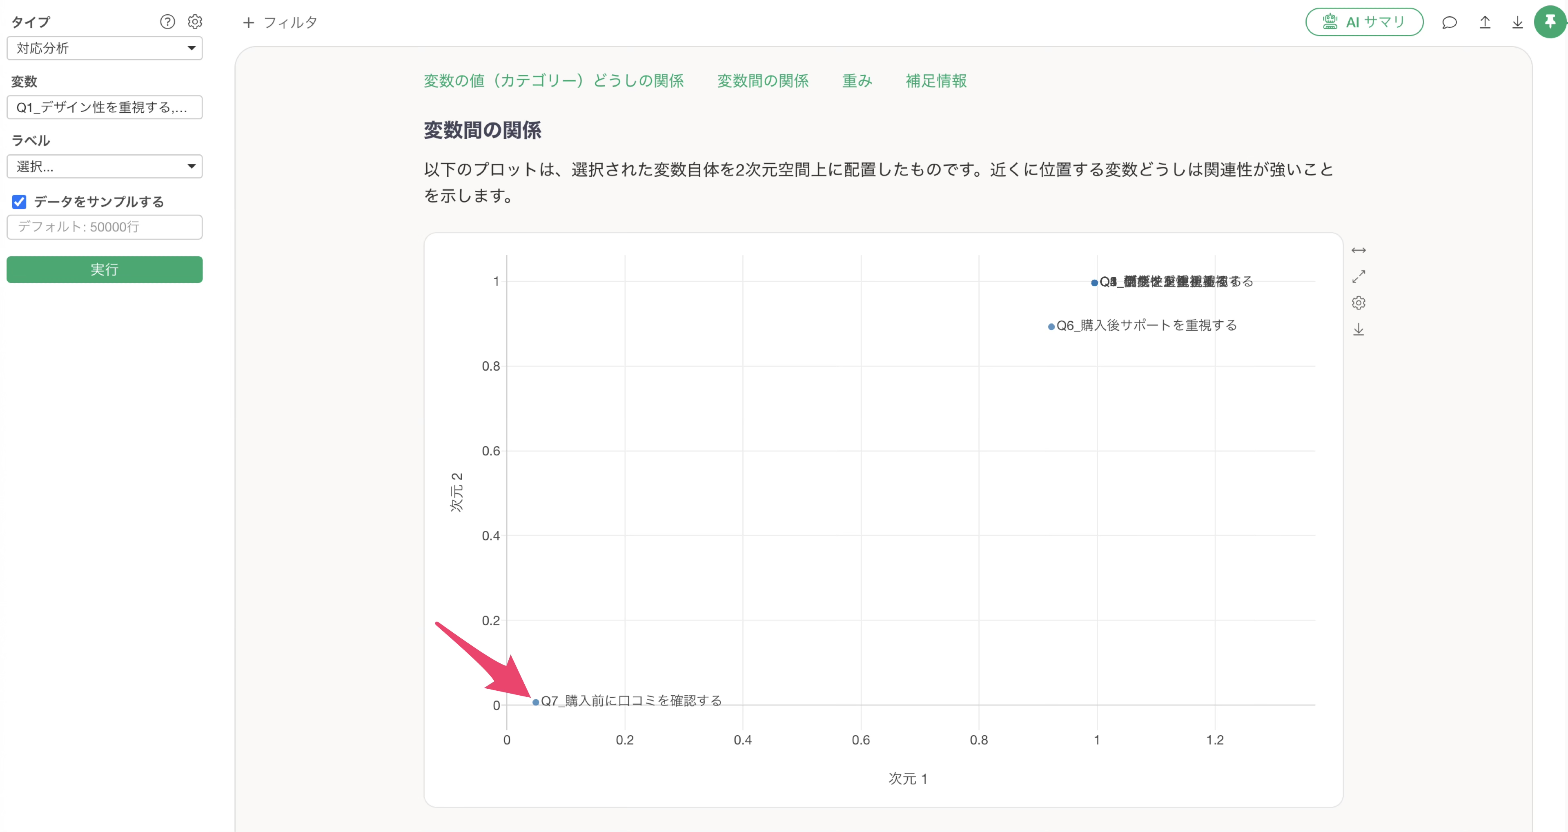
Task: Open the 変数 selector field
Action: click(x=105, y=107)
